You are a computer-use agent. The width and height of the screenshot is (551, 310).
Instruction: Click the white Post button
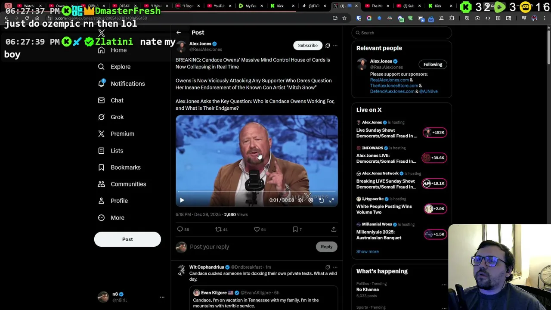[127, 239]
